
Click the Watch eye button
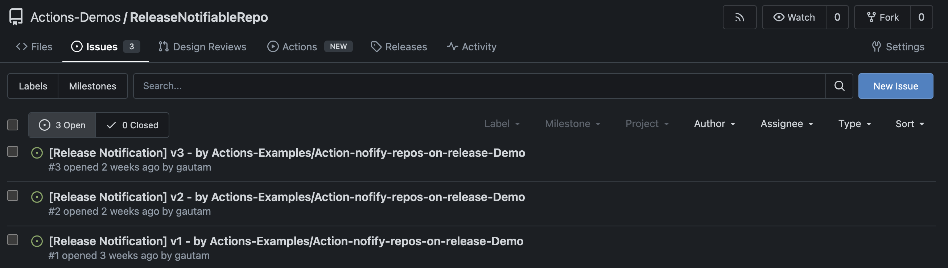coord(794,17)
